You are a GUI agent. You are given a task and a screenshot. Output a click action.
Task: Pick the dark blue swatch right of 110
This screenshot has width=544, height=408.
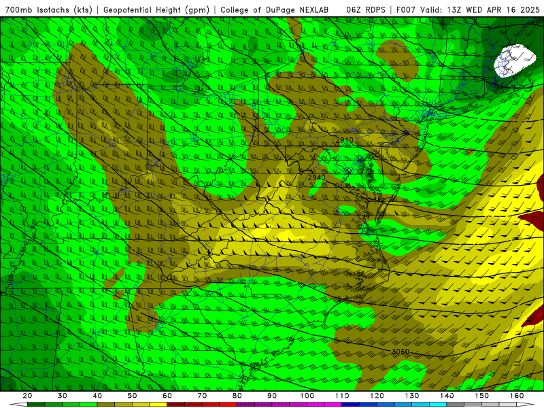tap(350, 404)
